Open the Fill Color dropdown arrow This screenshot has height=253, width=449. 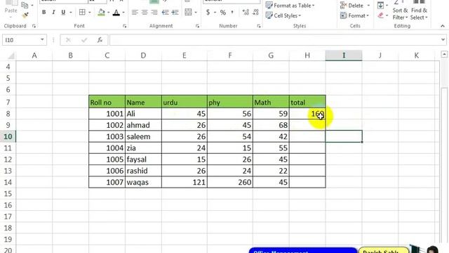109,13
